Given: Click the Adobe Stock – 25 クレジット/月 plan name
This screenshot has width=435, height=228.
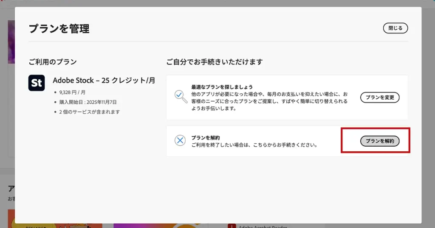Looking at the screenshot, I should pyautogui.click(x=104, y=81).
